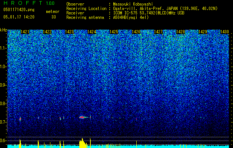Click the timestamp 05.01.17 14:20
This screenshot has height=148, width=233.
[19, 17]
